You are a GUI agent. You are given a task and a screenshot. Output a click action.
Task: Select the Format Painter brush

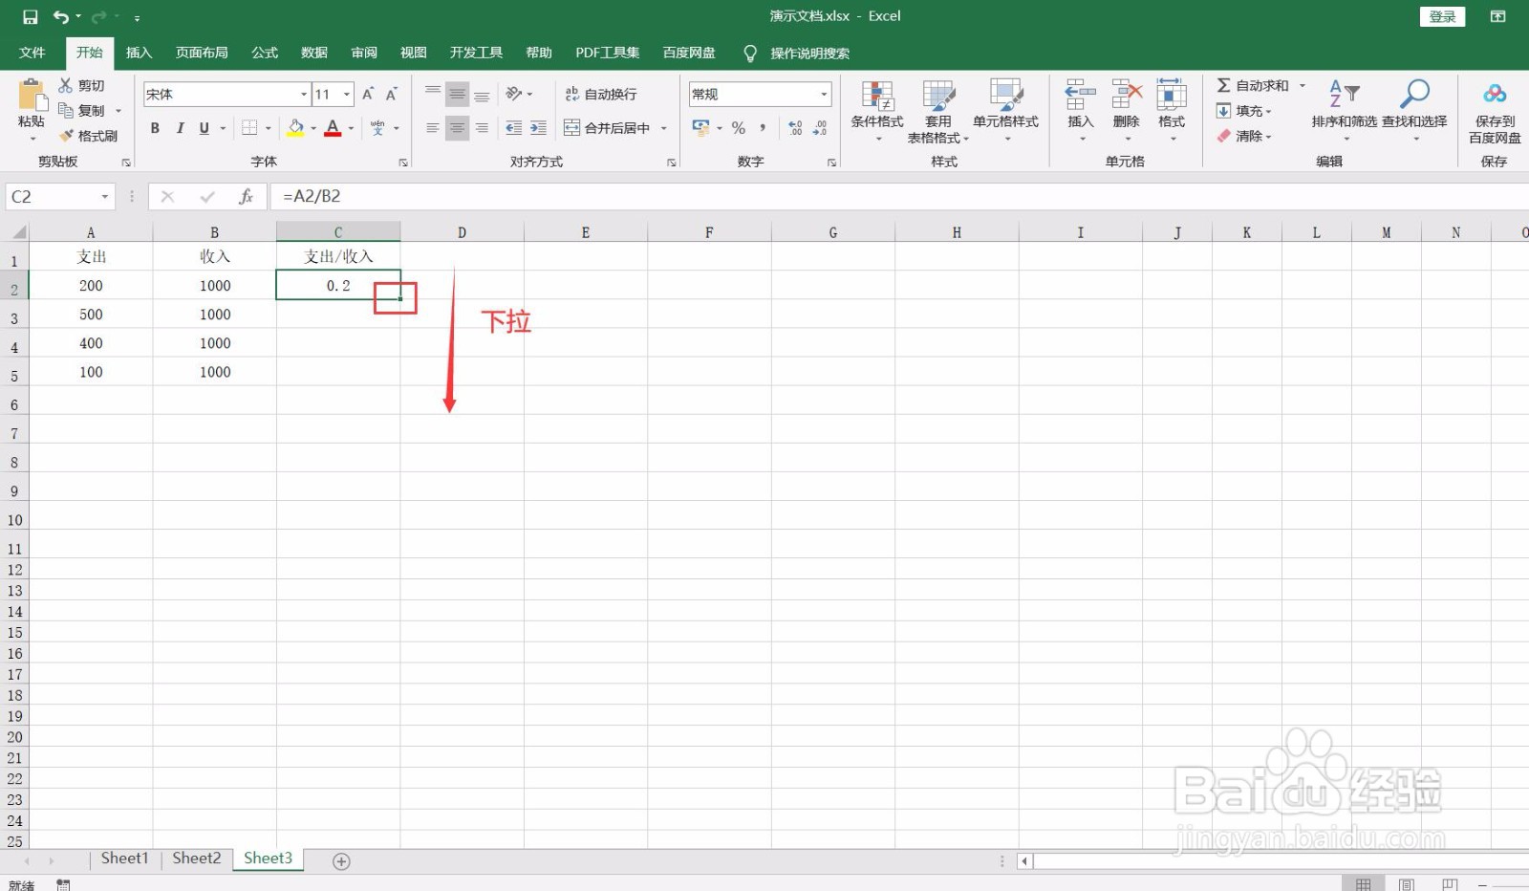coord(66,136)
